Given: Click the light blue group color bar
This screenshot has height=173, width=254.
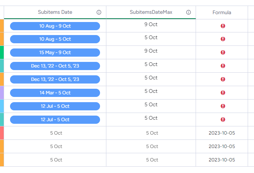Looking at the screenshot, I should pos(2,106).
